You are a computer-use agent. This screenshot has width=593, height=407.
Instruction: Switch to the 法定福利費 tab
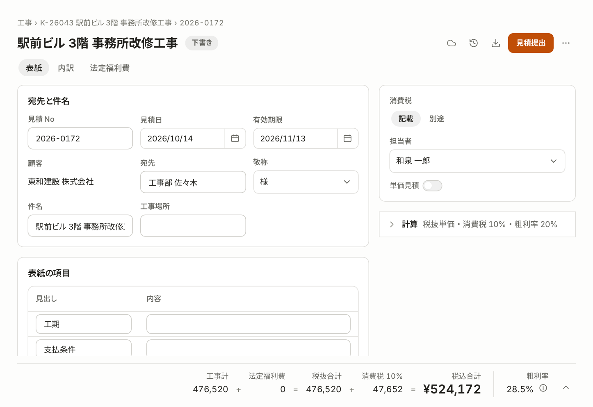tap(110, 68)
